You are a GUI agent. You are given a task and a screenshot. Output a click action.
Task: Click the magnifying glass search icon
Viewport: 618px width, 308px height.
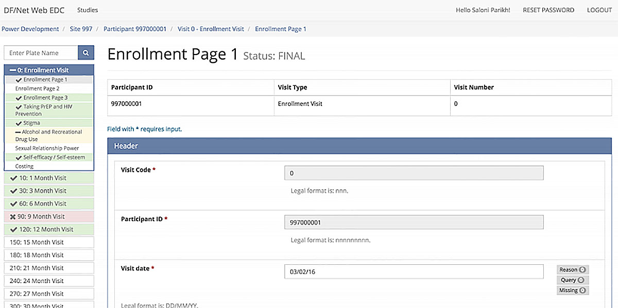[x=86, y=52]
